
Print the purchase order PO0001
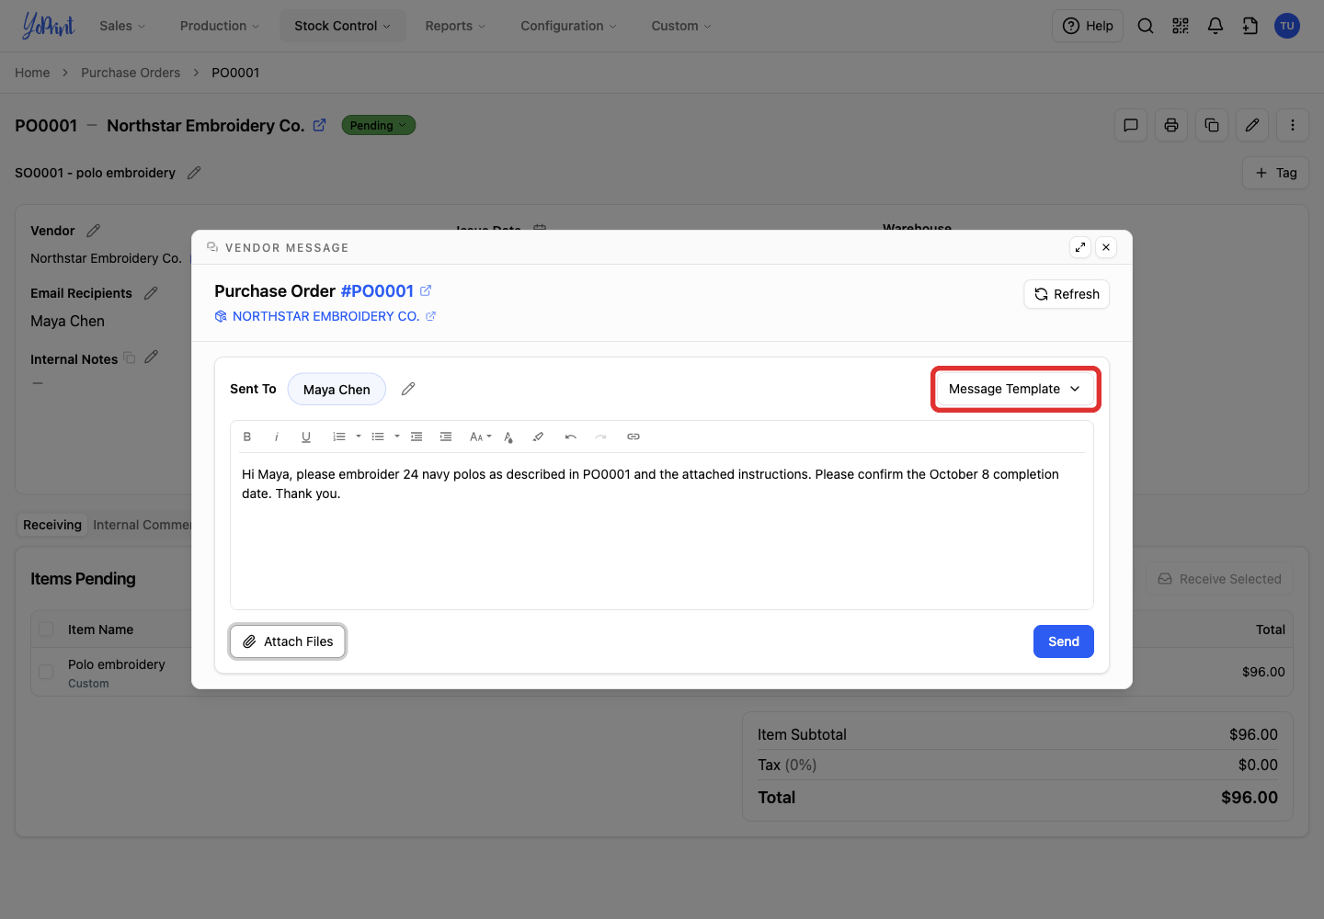coord(1171,125)
